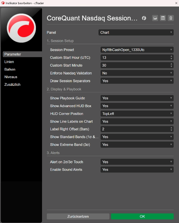
Task: Open Show Line Labels on Chart dropdown
Action: 137,121
